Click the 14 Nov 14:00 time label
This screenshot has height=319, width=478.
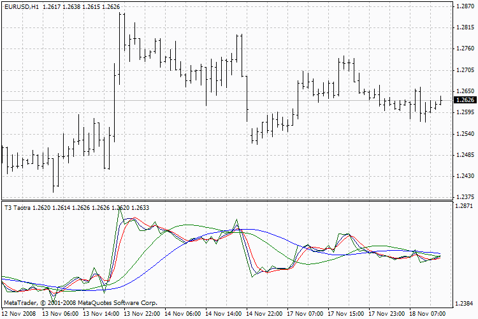pyautogui.click(x=224, y=314)
